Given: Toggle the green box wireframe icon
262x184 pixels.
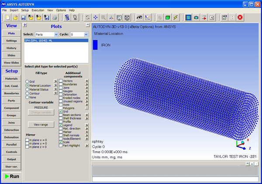Looking at the screenshot, I should coord(168,17).
